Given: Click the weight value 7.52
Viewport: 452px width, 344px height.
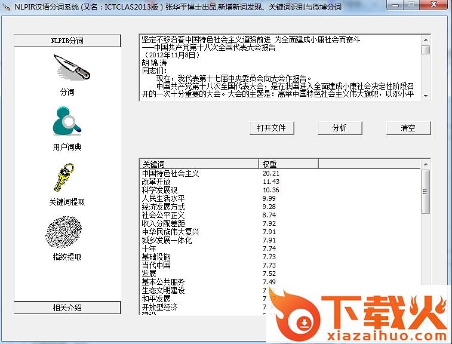Looking at the screenshot, I should [269, 274].
